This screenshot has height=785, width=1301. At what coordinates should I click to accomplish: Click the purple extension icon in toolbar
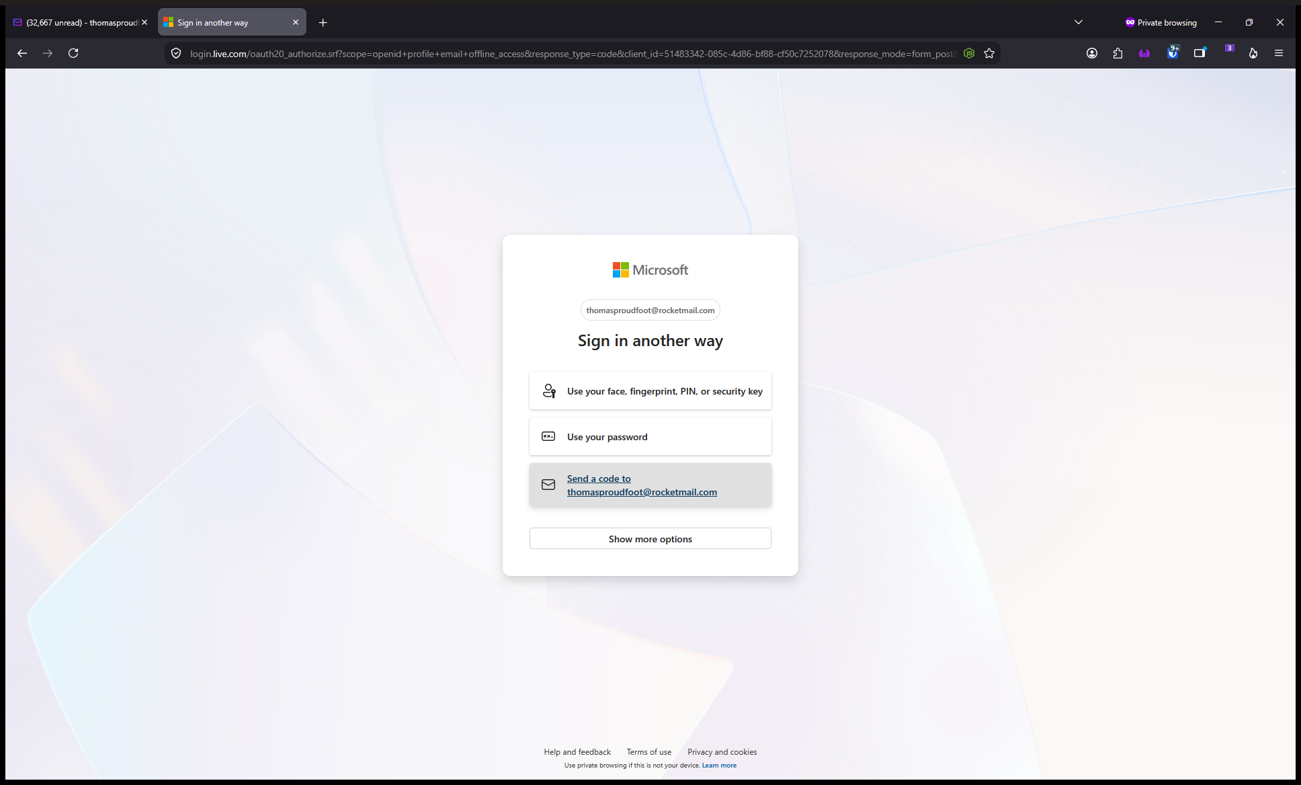pyautogui.click(x=1144, y=53)
